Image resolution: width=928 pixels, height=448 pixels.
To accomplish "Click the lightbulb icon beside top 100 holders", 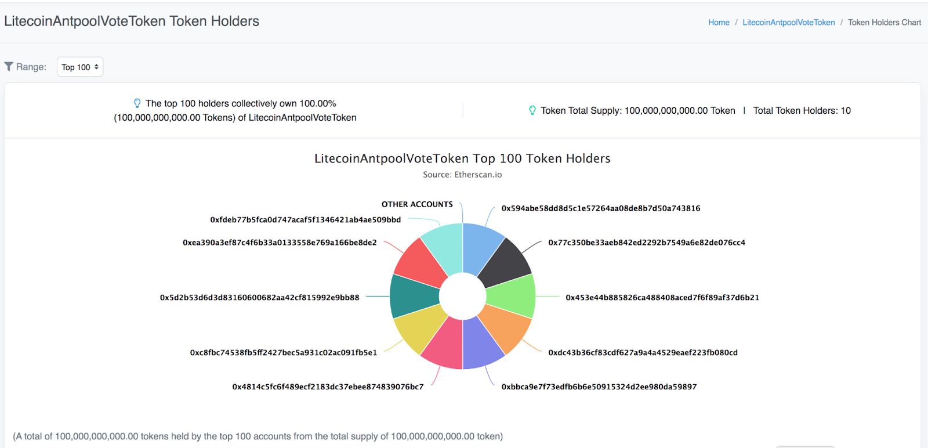I will pyautogui.click(x=137, y=103).
